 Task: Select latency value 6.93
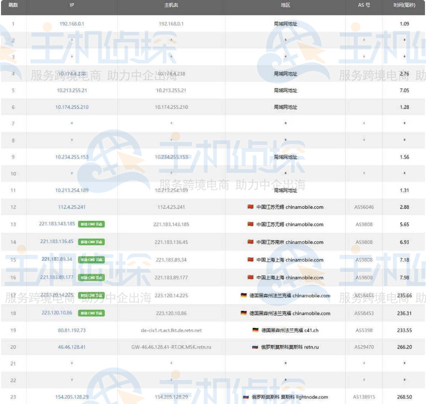pos(404,242)
